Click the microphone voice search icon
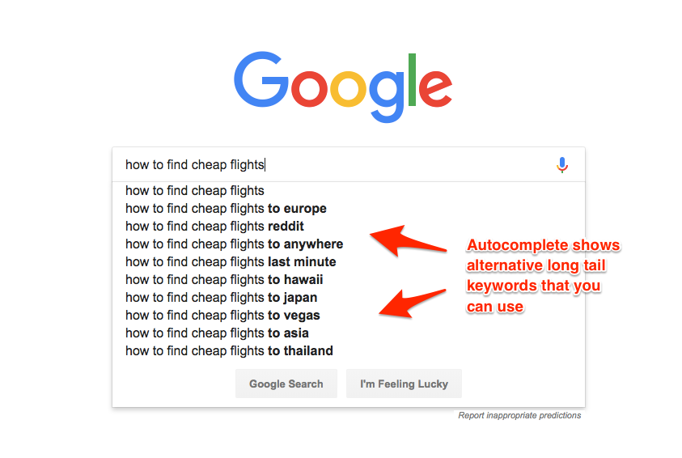The image size is (682, 458). point(562,165)
